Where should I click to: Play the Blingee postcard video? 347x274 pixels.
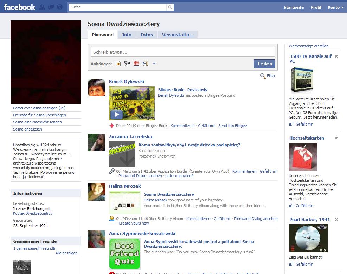tap(116, 115)
